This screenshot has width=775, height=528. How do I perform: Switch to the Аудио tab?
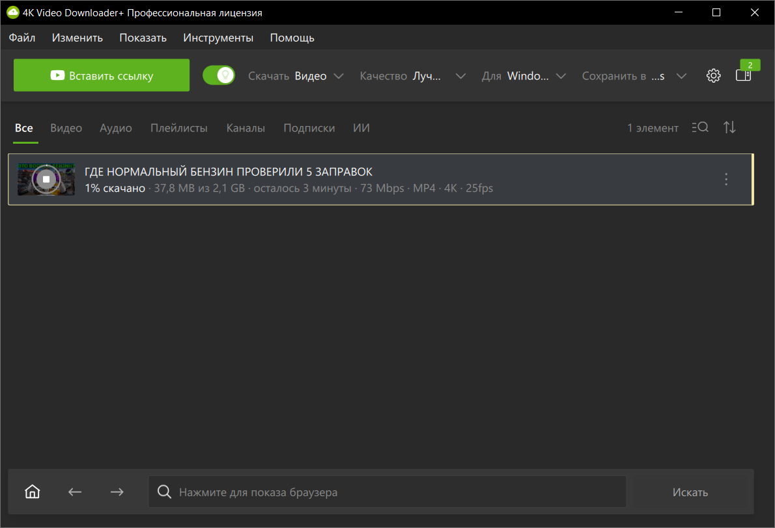(x=116, y=128)
